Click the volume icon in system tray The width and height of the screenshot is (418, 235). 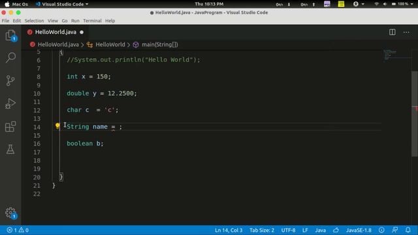[x=385, y=4]
